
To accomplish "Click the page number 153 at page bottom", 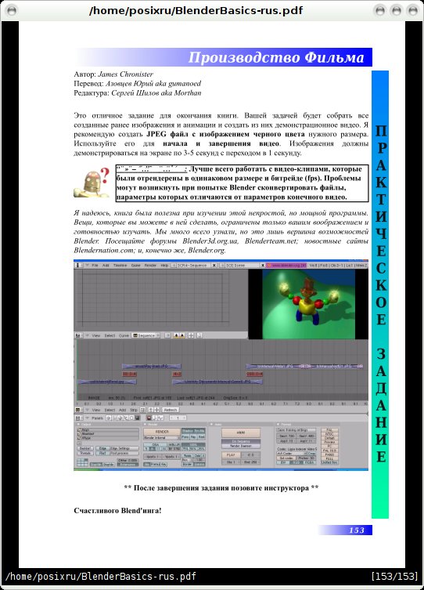I will click(x=357, y=530).
